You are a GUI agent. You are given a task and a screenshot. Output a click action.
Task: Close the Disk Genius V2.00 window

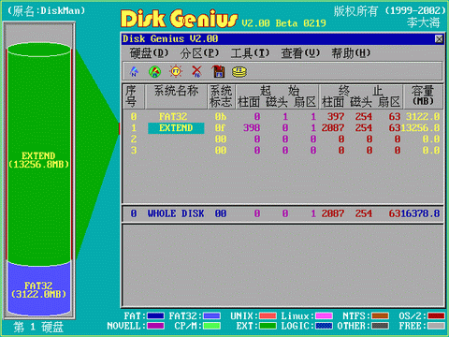click(x=439, y=39)
